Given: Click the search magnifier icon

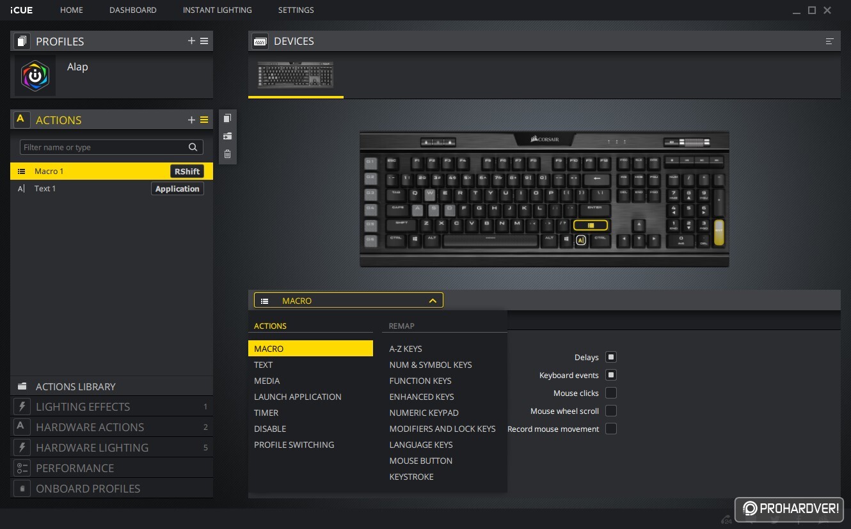Looking at the screenshot, I should 193,147.
